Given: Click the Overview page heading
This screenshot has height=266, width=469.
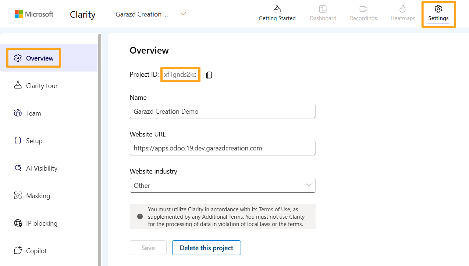Looking at the screenshot, I should [x=149, y=50].
